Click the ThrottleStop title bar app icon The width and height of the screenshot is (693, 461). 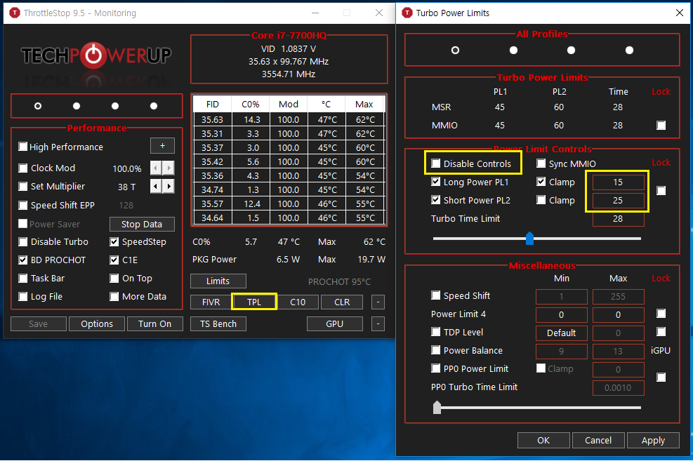(14, 13)
